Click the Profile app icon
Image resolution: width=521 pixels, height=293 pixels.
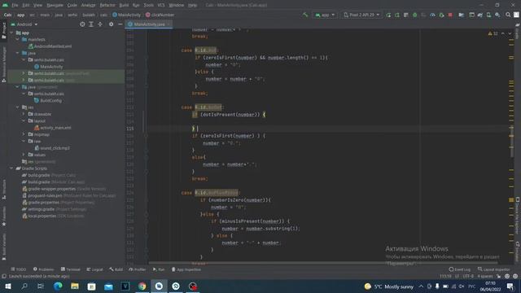click(432, 15)
